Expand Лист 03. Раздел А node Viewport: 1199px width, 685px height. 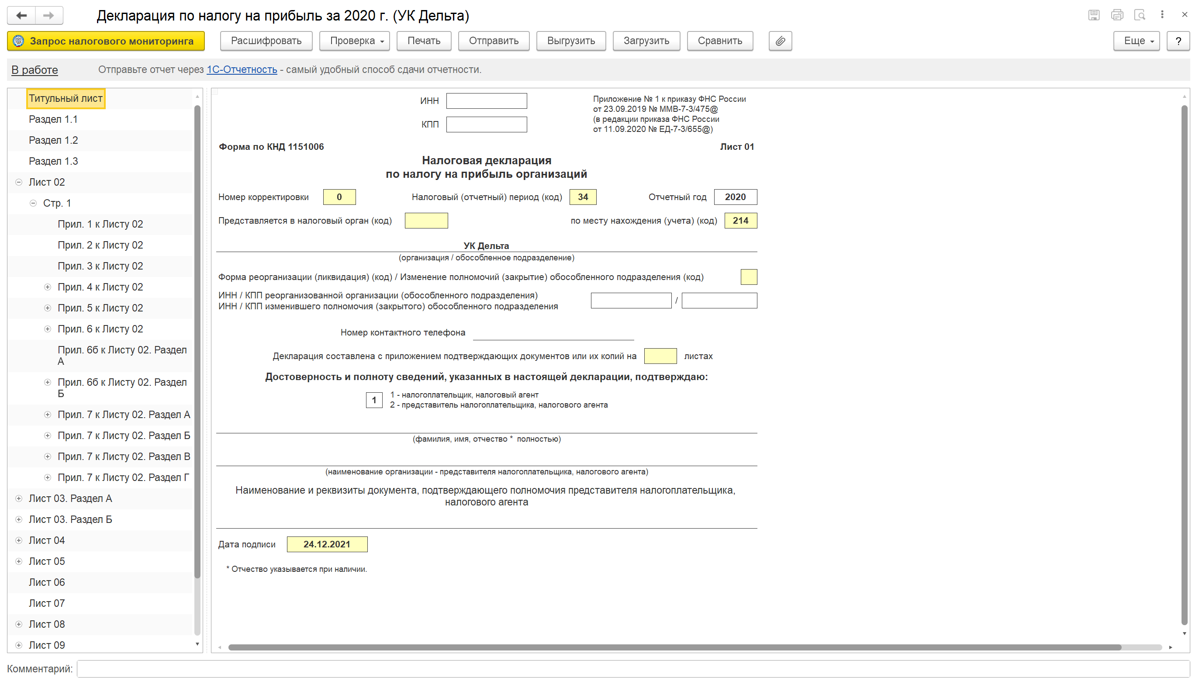click(x=19, y=499)
